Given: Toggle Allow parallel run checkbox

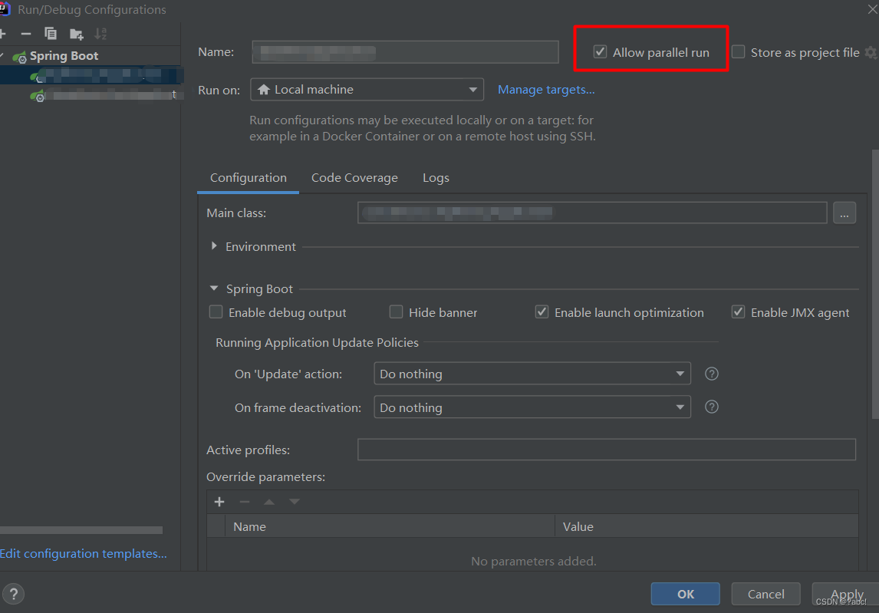Looking at the screenshot, I should point(600,52).
